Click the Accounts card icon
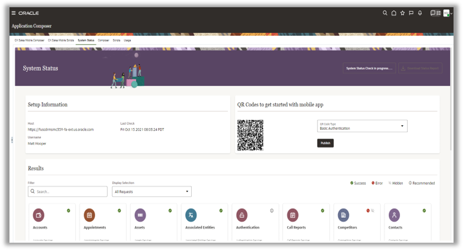463x250 pixels. pyautogui.click(x=38, y=215)
